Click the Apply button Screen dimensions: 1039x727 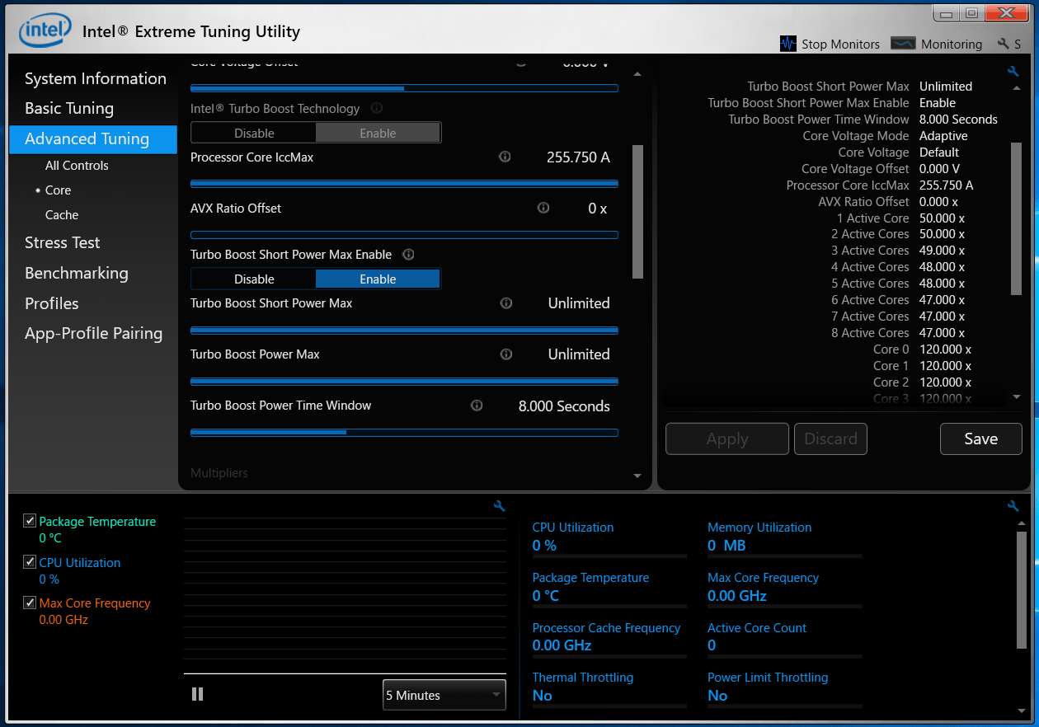point(727,439)
